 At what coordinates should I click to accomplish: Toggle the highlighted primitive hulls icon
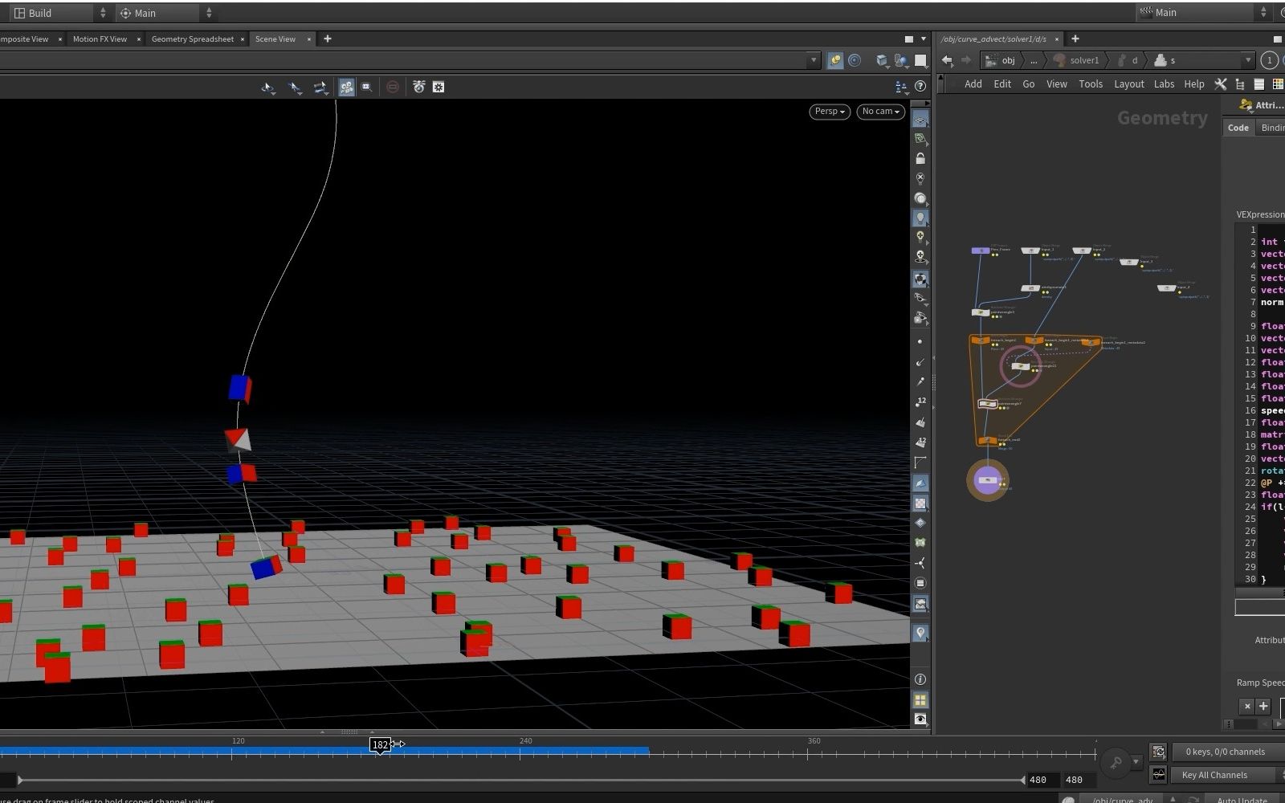920,483
